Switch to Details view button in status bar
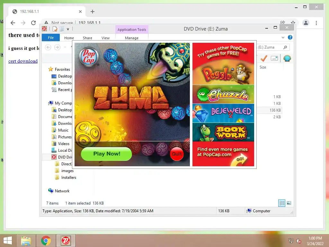 282,203
